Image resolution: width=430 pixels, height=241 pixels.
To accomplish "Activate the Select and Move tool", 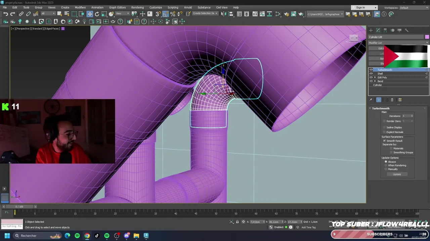I will click(90, 14).
